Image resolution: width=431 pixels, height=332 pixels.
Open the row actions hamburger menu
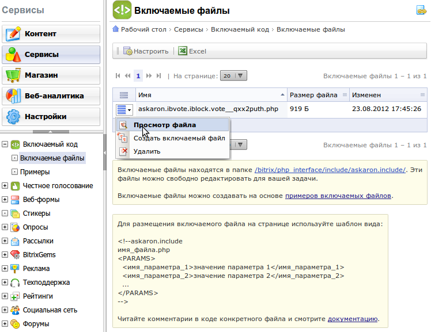tap(124, 109)
